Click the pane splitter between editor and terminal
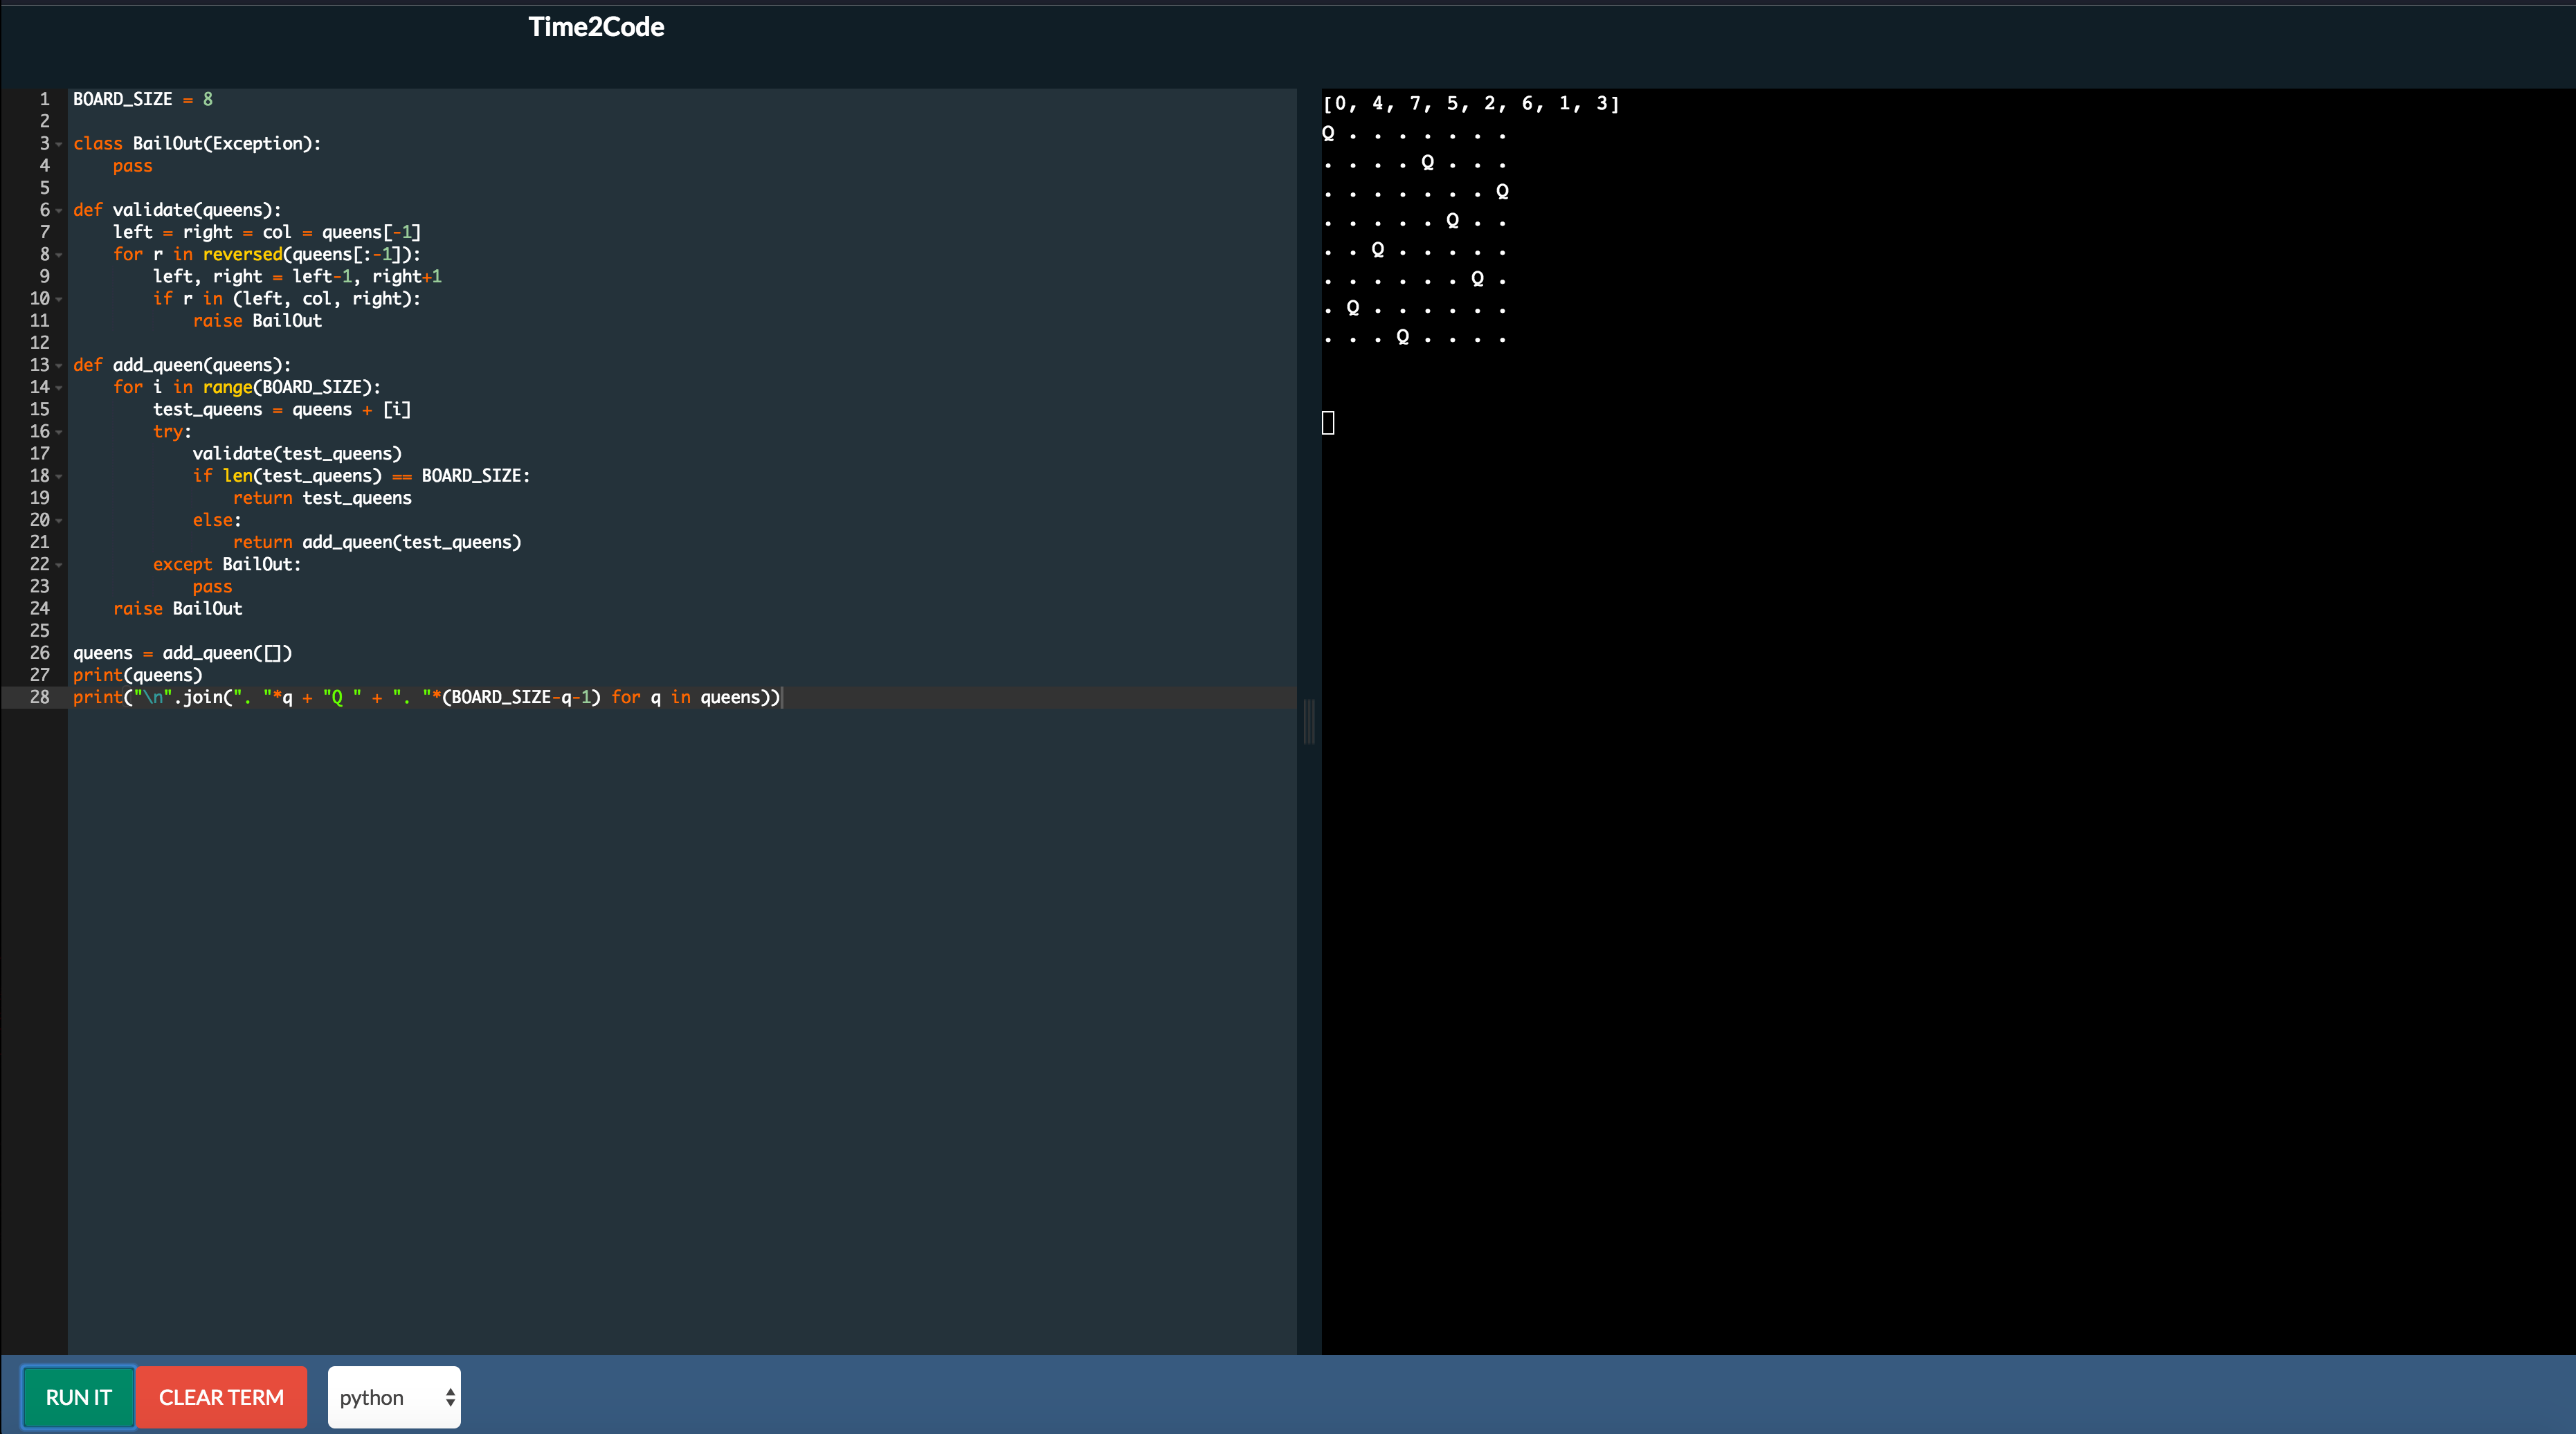Image resolution: width=2576 pixels, height=1434 pixels. [x=1309, y=721]
